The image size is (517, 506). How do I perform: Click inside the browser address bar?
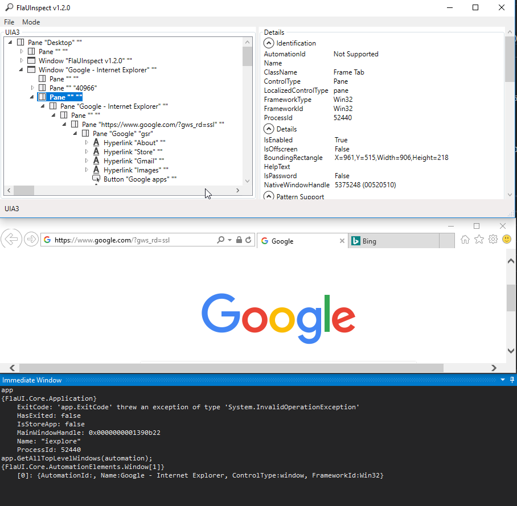point(131,240)
